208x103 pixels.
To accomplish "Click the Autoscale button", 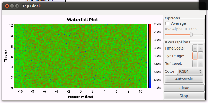I will 184,79.
